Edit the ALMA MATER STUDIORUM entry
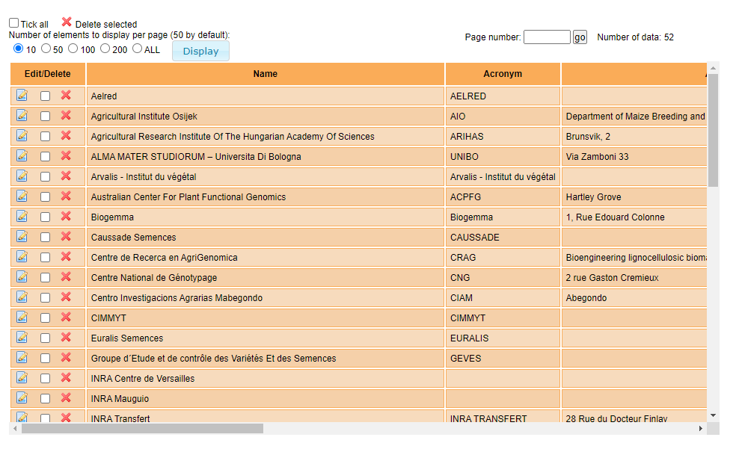The width and height of the screenshot is (736, 449). tap(22, 155)
